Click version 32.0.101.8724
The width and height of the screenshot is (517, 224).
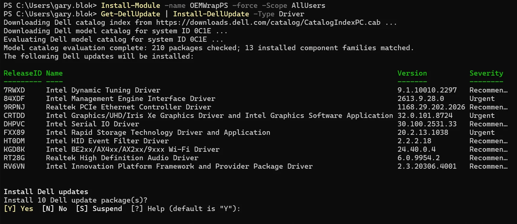click(425, 115)
